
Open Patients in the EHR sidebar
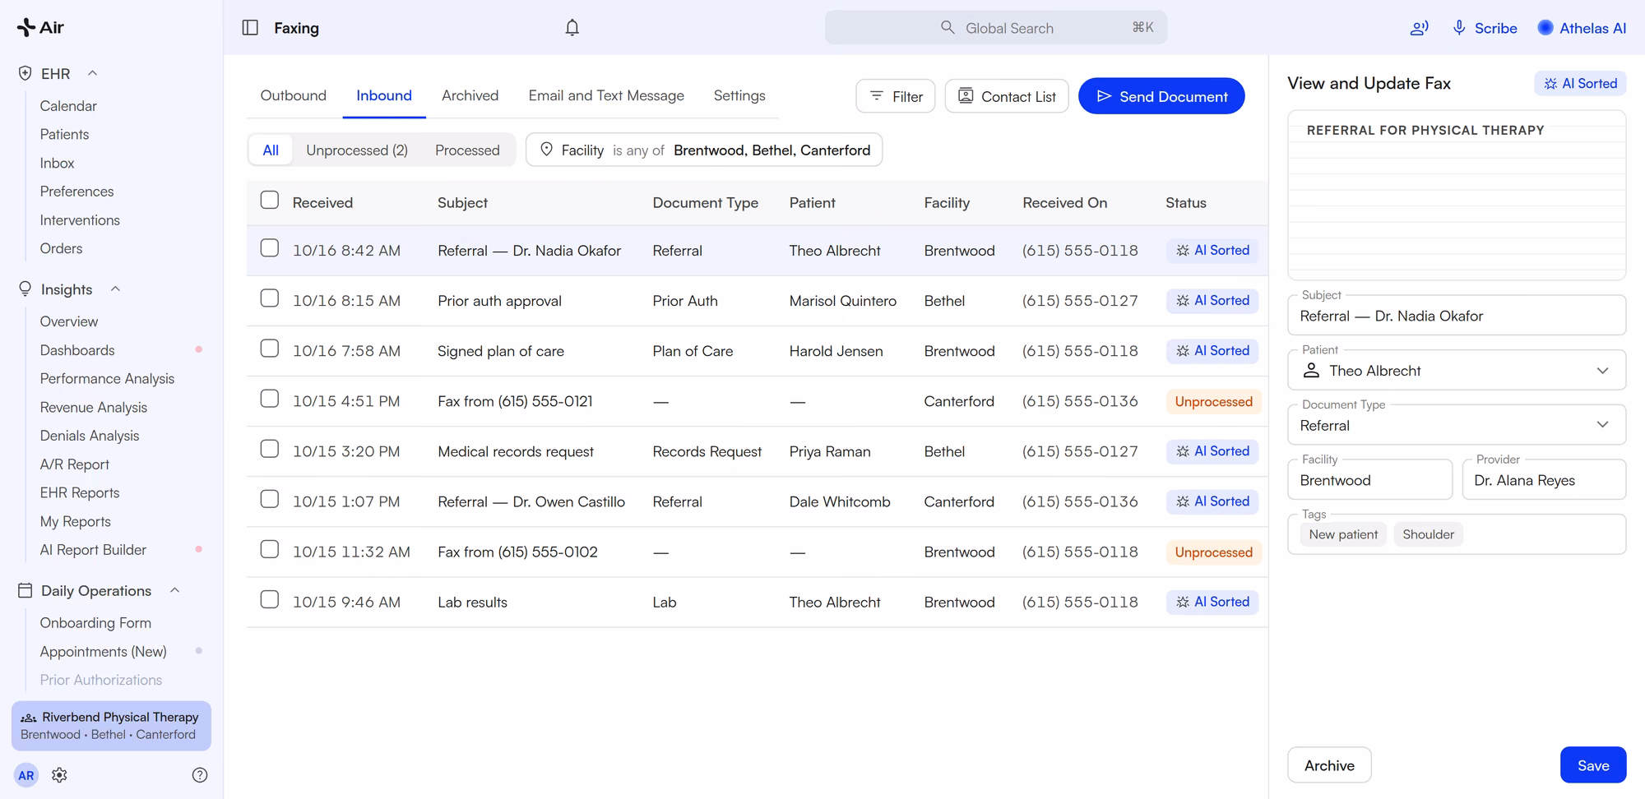tap(65, 134)
